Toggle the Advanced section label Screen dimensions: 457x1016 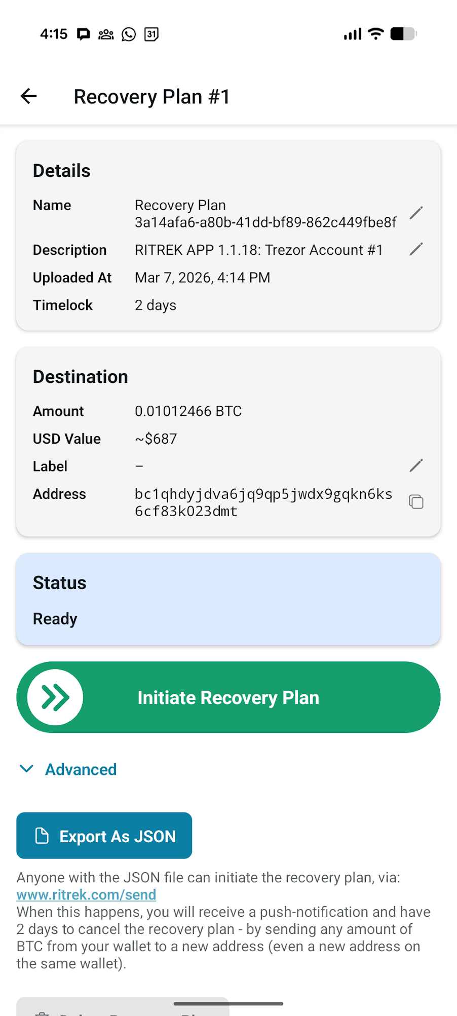(81, 769)
